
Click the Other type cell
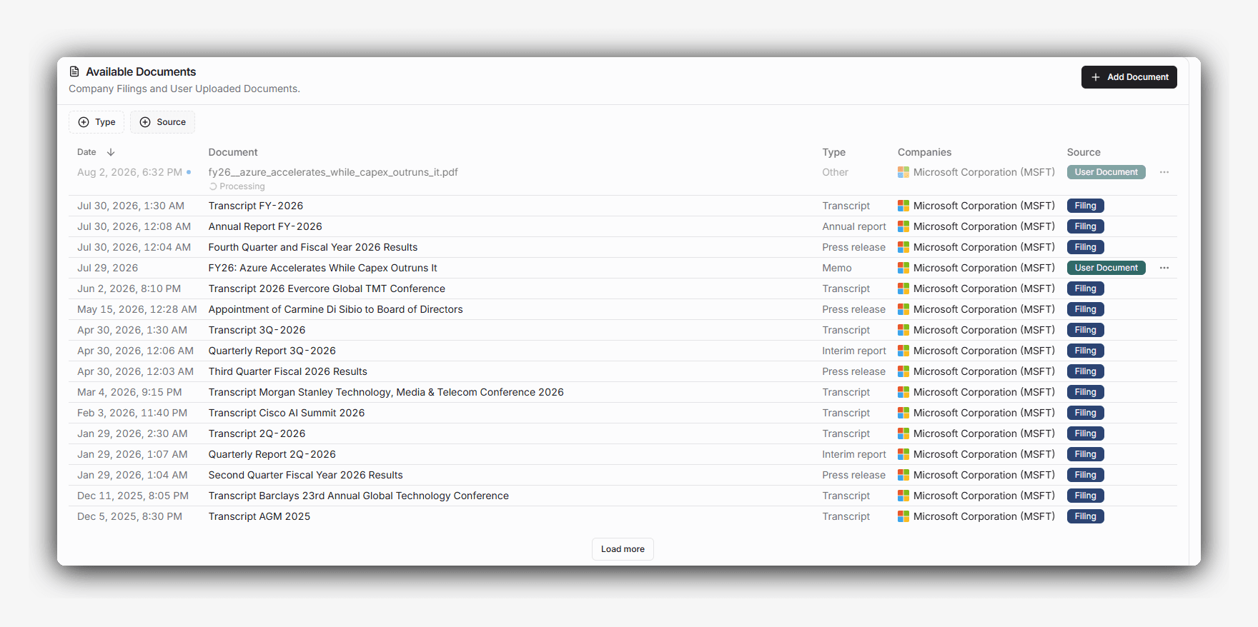point(835,172)
